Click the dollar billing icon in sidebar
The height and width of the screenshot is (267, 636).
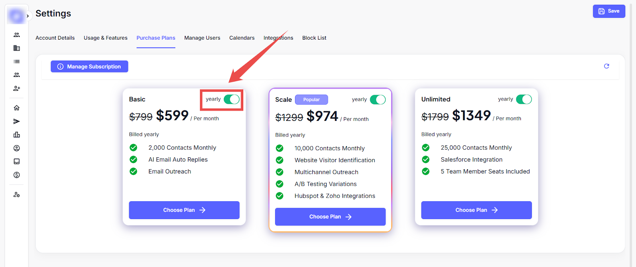coord(17,175)
